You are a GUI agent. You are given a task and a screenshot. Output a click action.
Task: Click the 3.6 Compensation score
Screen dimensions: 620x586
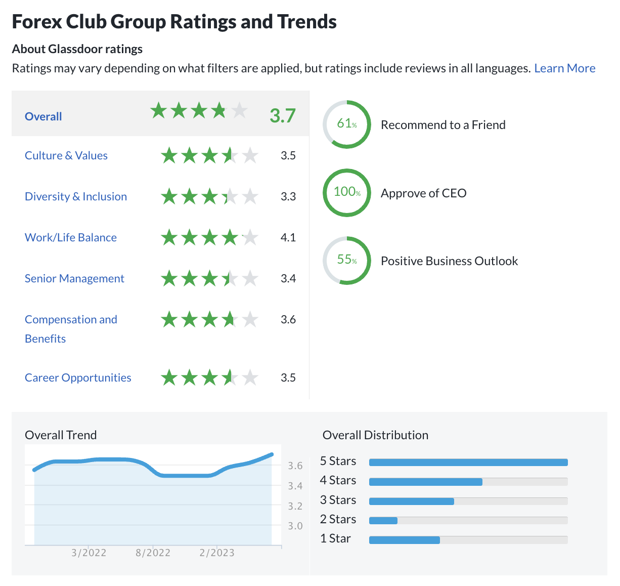coord(288,319)
